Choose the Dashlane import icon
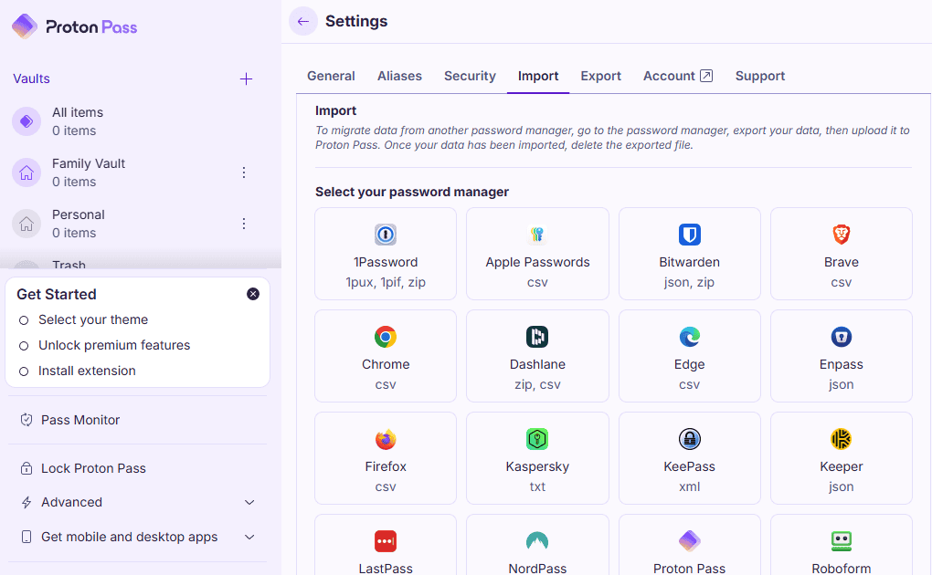Screen dimensions: 932x575 [537, 338]
